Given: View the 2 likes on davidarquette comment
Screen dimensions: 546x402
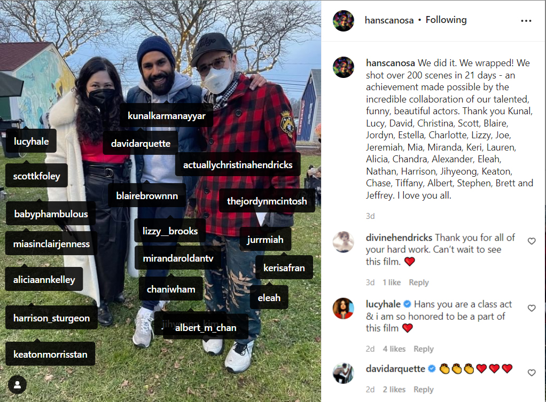Looking at the screenshot, I should 394,390.
